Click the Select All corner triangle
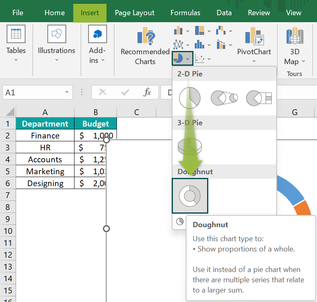 click(10, 112)
